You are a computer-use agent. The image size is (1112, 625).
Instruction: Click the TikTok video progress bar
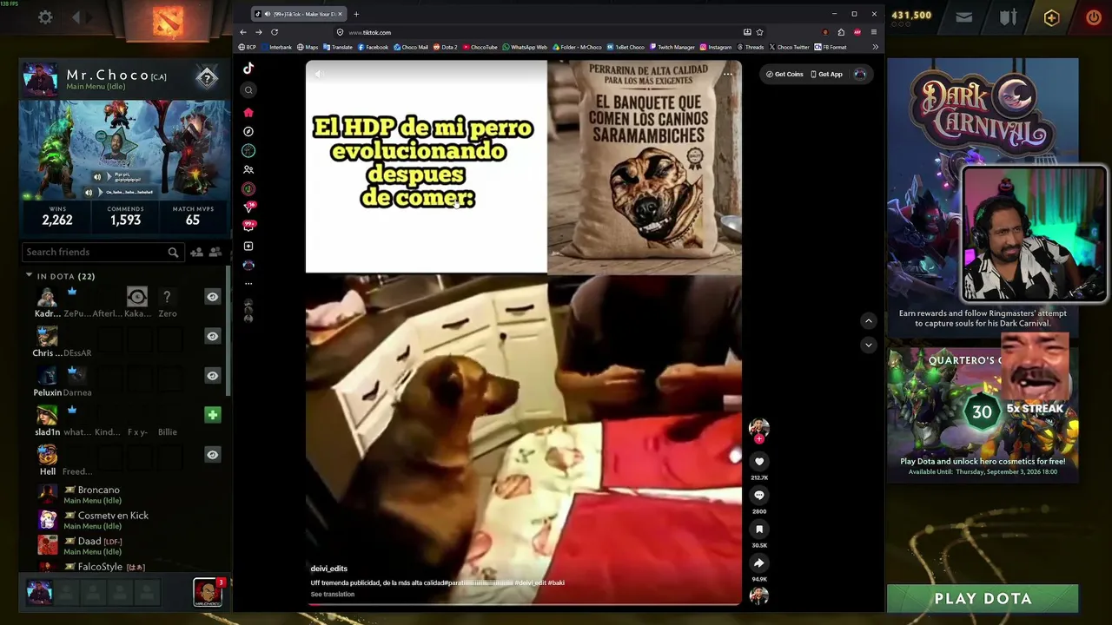(x=524, y=602)
